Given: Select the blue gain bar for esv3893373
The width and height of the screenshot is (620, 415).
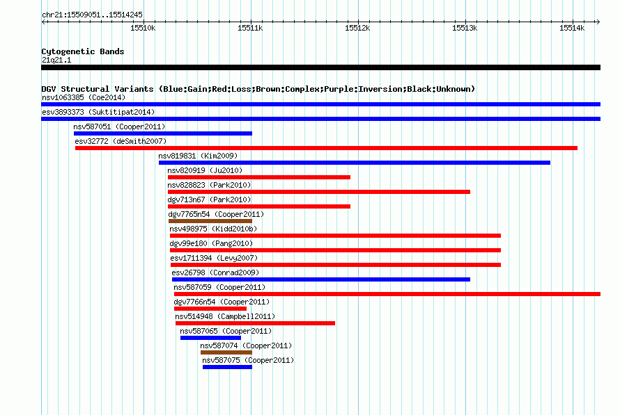Looking at the screenshot, I should pyautogui.click(x=320, y=119).
